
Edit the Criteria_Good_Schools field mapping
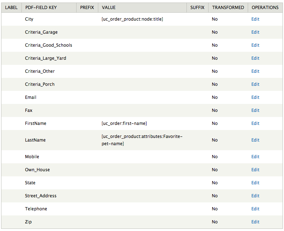pyautogui.click(x=255, y=45)
